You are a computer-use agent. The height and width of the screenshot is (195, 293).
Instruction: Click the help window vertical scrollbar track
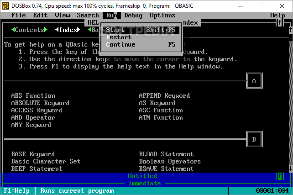tap(291, 103)
